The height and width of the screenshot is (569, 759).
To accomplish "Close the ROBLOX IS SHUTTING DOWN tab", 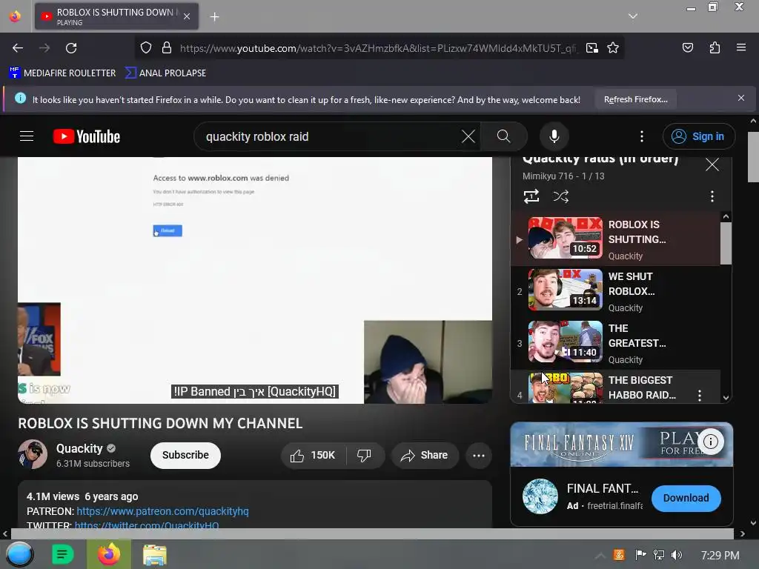I will pyautogui.click(x=187, y=16).
